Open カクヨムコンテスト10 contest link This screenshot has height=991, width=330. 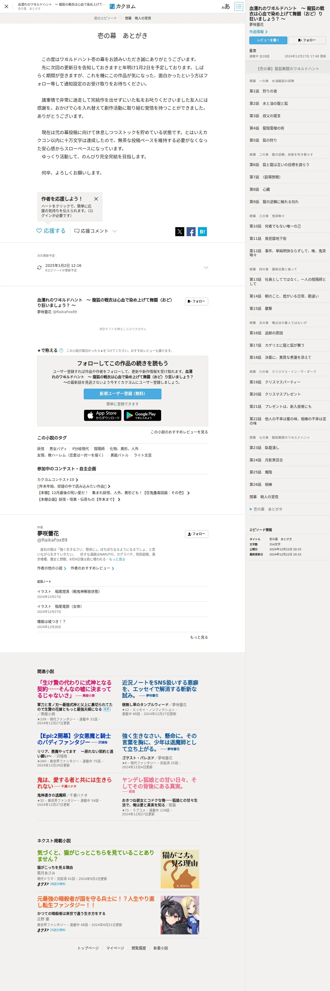point(57,480)
